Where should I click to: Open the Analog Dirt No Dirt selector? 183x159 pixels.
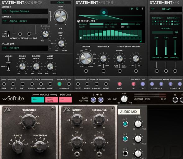(25, 48)
